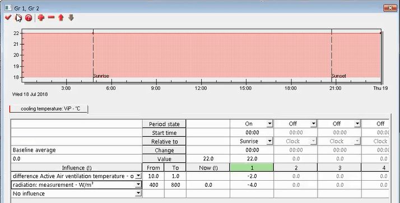Click the Change row button
The width and height of the screenshot is (400, 203).
[164, 150]
